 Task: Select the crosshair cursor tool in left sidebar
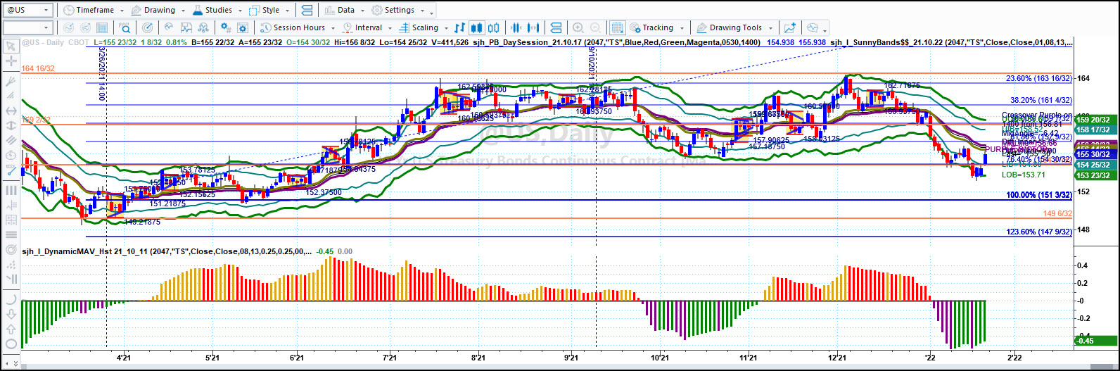(x=11, y=62)
